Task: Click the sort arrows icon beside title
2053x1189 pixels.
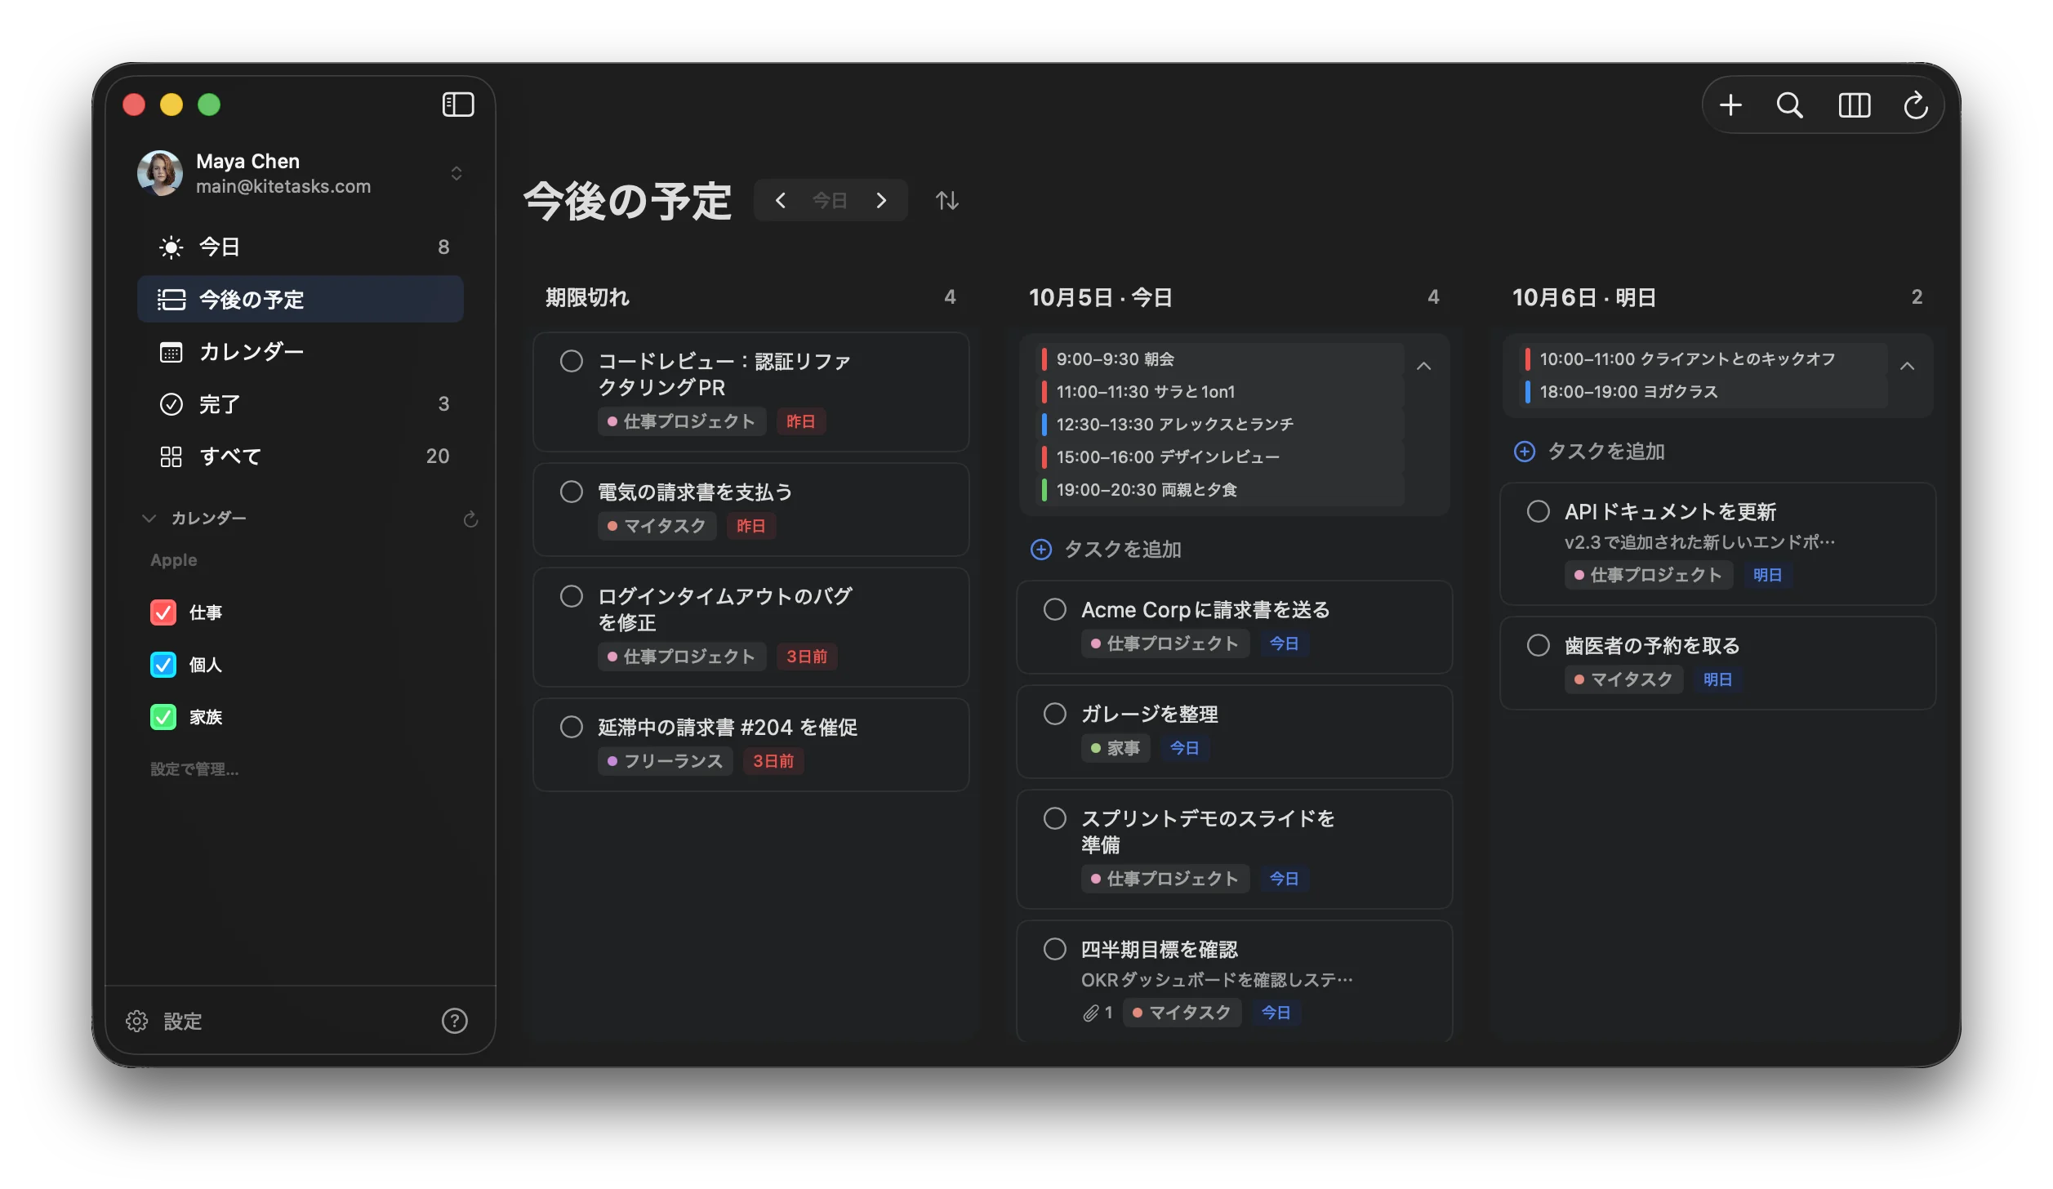Action: click(x=946, y=200)
